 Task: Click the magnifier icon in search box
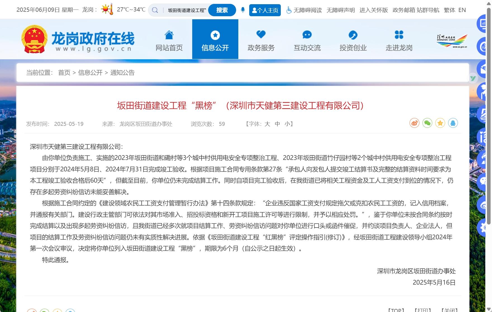(155, 10)
